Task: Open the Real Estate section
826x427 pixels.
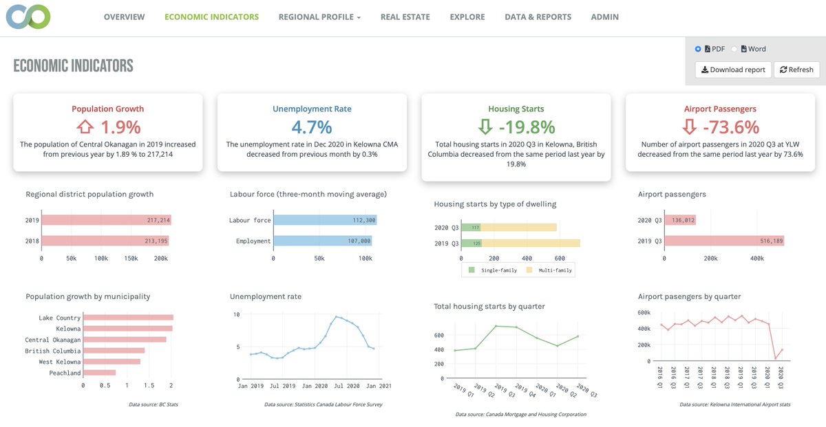Action: 405,17
